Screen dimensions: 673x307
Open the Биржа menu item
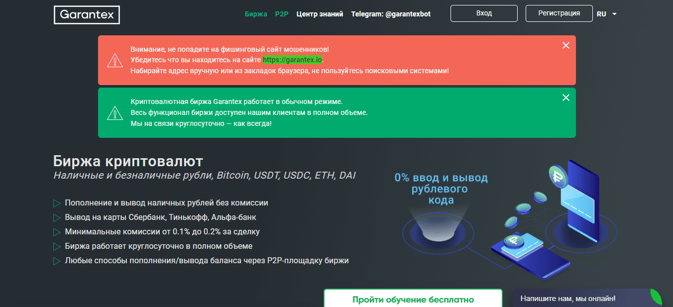pyautogui.click(x=256, y=14)
